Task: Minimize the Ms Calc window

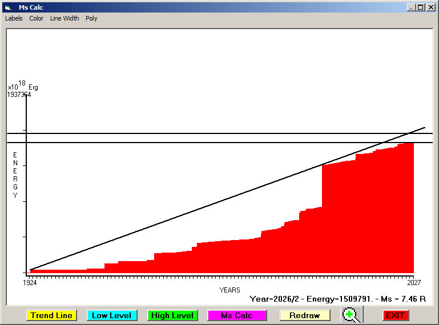Action: pos(411,7)
